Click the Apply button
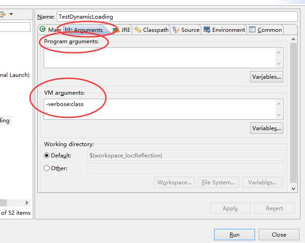305x243 pixels. point(230,208)
